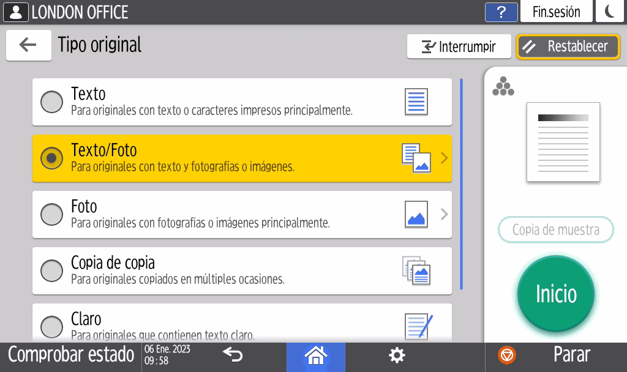The image size is (627, 372).
Task: Open the help question mark icon
Action: click(501, 12)
